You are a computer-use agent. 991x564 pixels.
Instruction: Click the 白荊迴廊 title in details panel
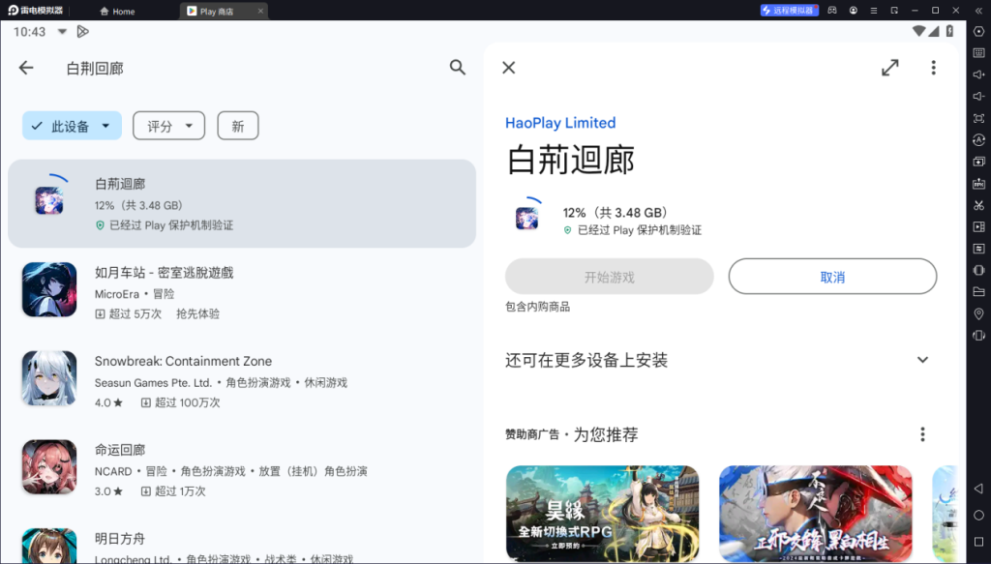pyautogui.click(x=571, y=160)
